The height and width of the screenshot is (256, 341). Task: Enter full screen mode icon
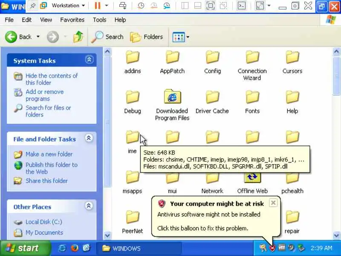(210, 6)
